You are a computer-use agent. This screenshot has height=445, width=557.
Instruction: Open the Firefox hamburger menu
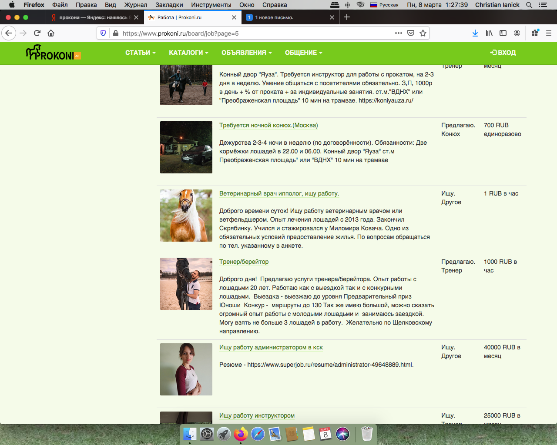tap(548, 33)
